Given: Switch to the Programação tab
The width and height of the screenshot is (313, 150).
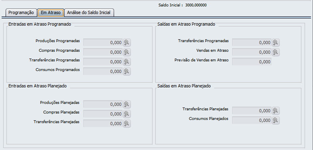Looking at the screenshot, I should [21, 13].
